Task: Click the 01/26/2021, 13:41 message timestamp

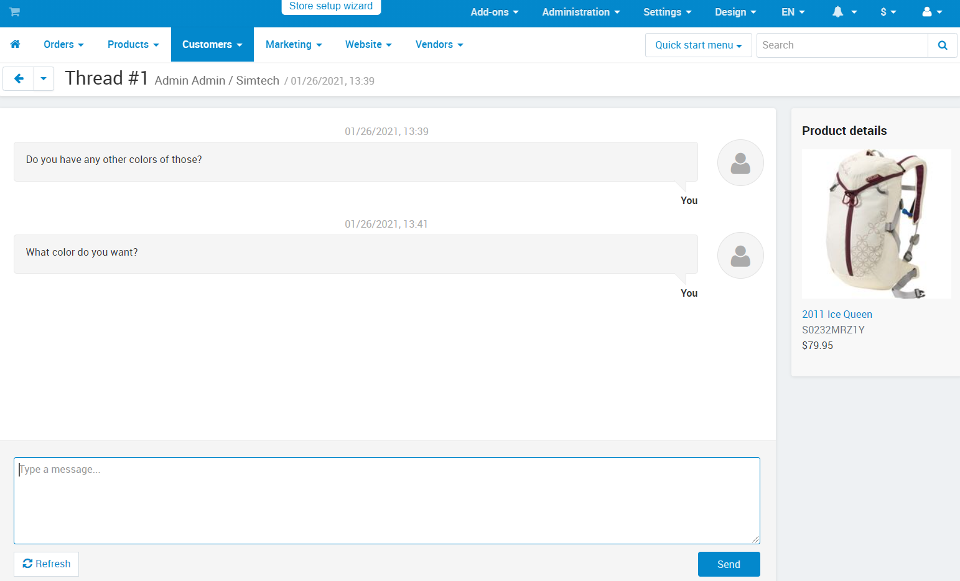Action: pyautogui.click(x=386, y=224)
